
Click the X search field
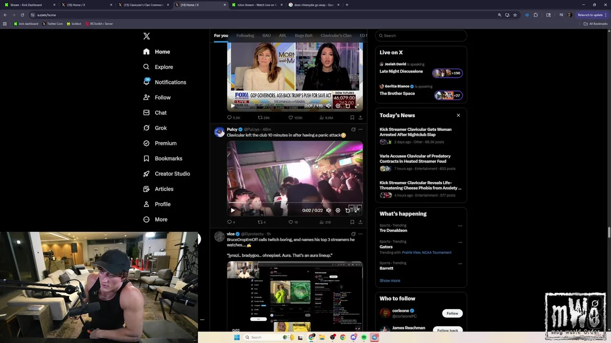[421, 36]
